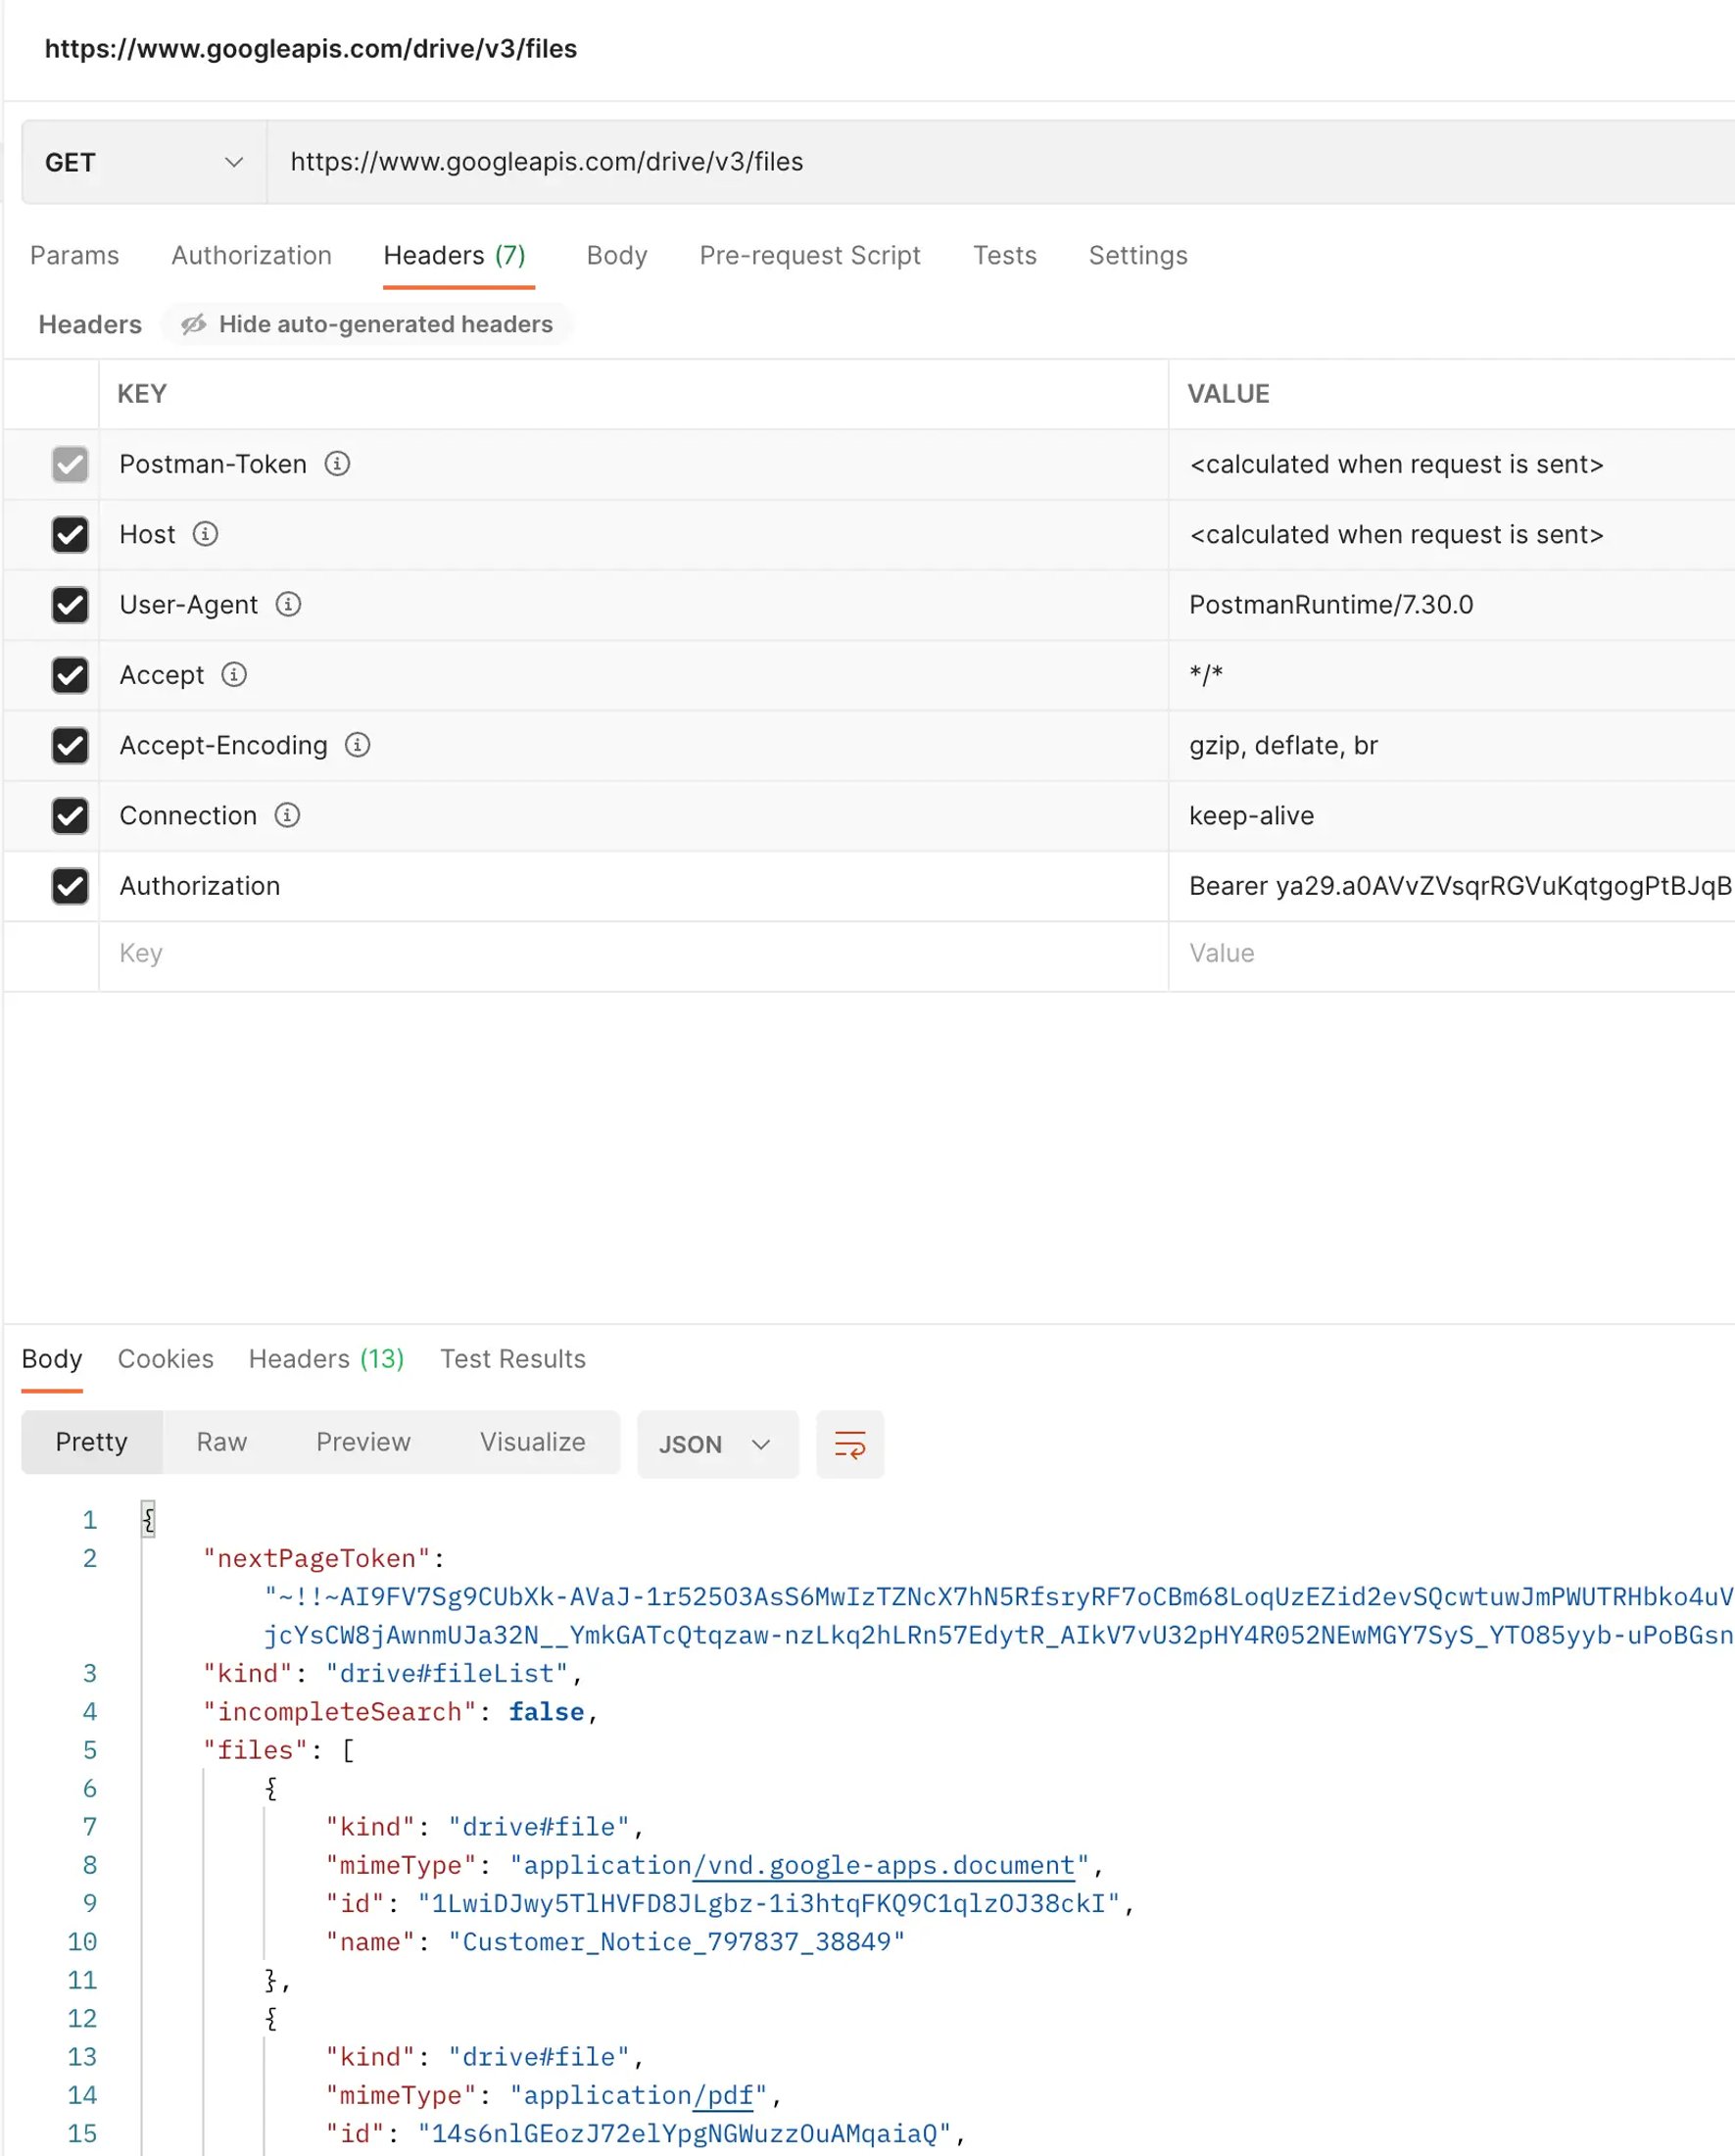Viewport: 1735px width, 2156px height.
Task: Click the gzip, deflate, br value
Action: [x=1283, y=745]
